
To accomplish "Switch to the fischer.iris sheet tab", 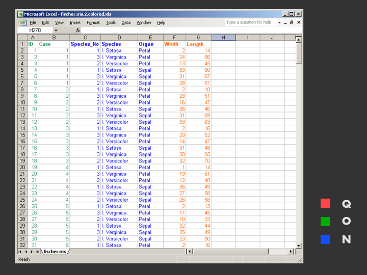I will coord(55,252).
